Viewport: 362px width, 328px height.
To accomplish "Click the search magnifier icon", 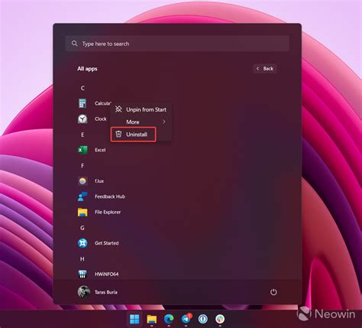I will click(74, 44).
